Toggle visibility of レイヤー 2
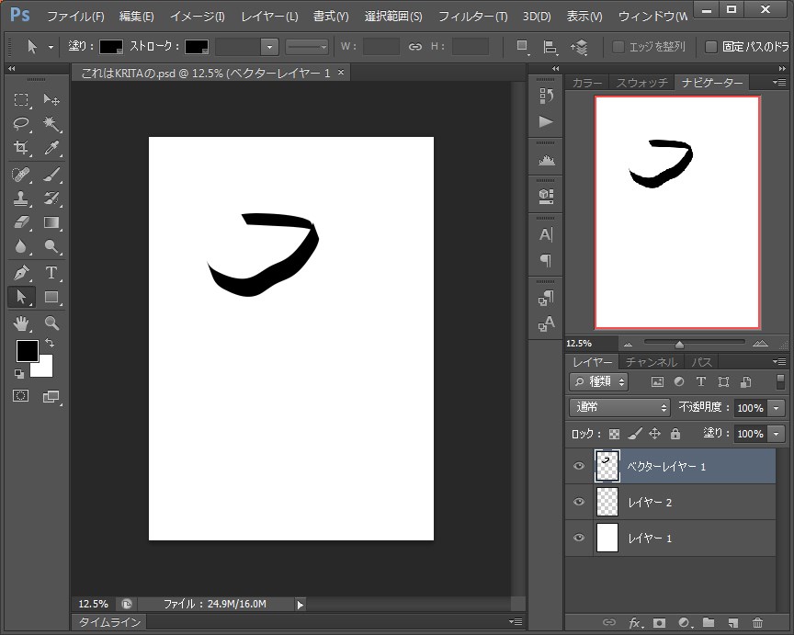The width and height of the screenshot is (794, 635). tap(579, 502)
